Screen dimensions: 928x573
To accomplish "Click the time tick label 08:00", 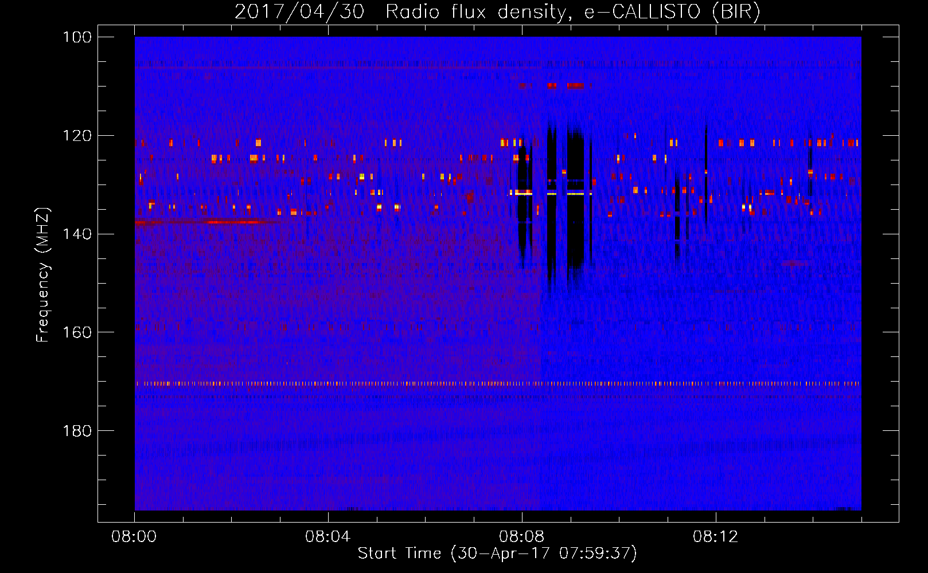I will click(x=134, y=537).
